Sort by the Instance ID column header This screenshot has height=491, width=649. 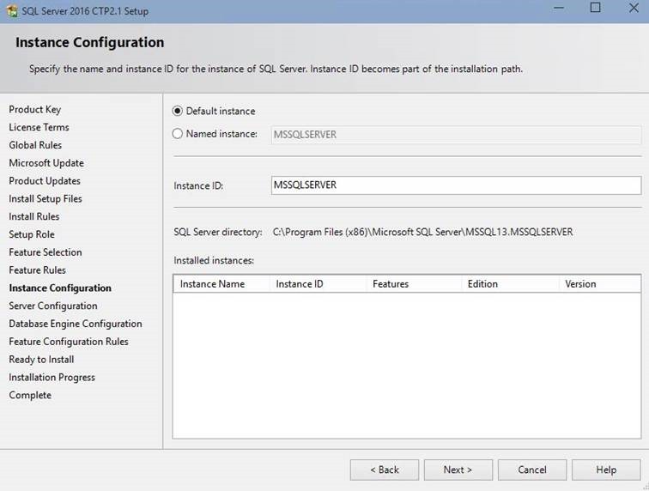coord(318,284)
